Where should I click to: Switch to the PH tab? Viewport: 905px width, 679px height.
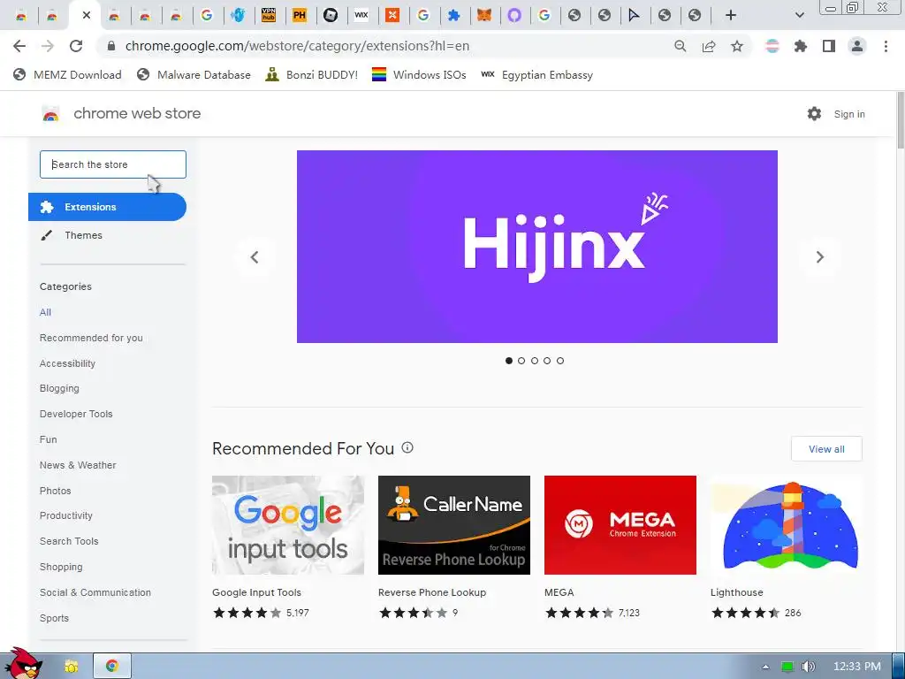coord(299,15)
